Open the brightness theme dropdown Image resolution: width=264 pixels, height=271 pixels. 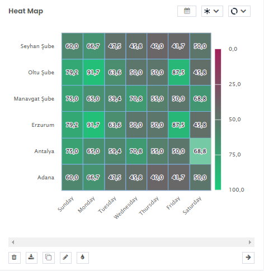click(212, 11)
